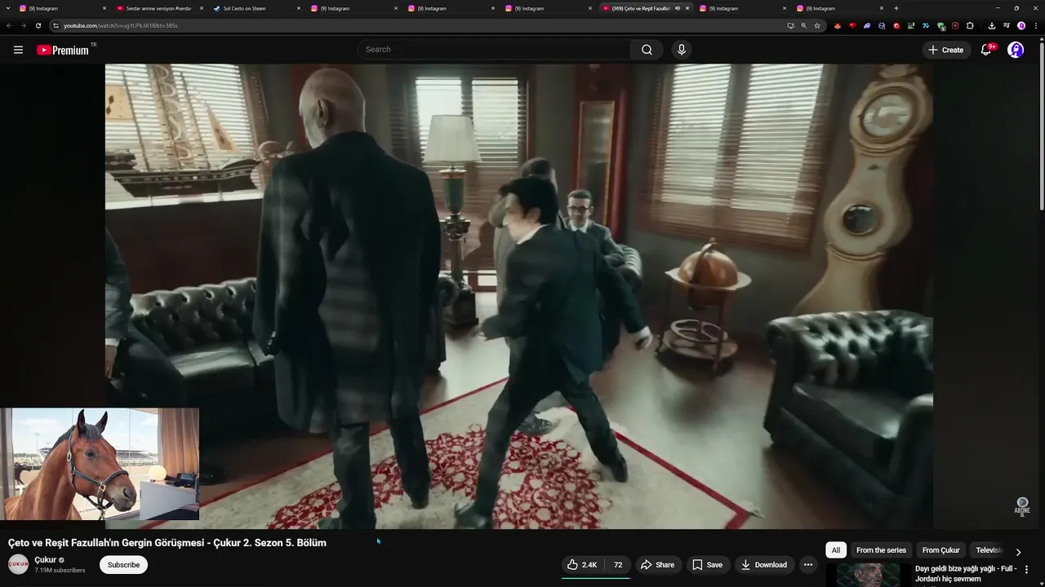This screenshot has width=1045, height=587.
Task: Open Dayı geldi bize yağlı yağlı title
Action: [x=966, y=573]
